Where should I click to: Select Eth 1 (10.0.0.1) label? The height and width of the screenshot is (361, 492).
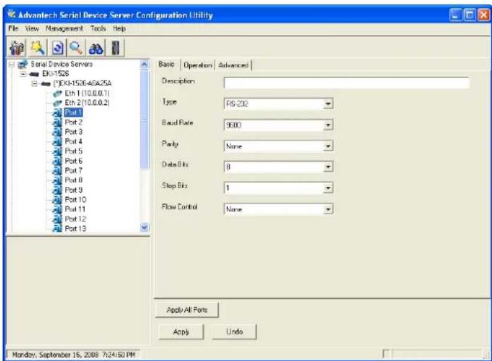[87, 93]
